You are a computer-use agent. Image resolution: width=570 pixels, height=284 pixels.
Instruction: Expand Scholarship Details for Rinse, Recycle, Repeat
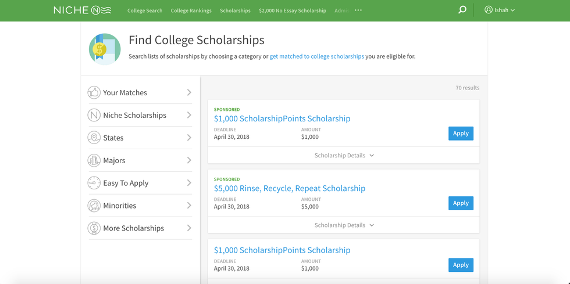[x=344, y=225]
